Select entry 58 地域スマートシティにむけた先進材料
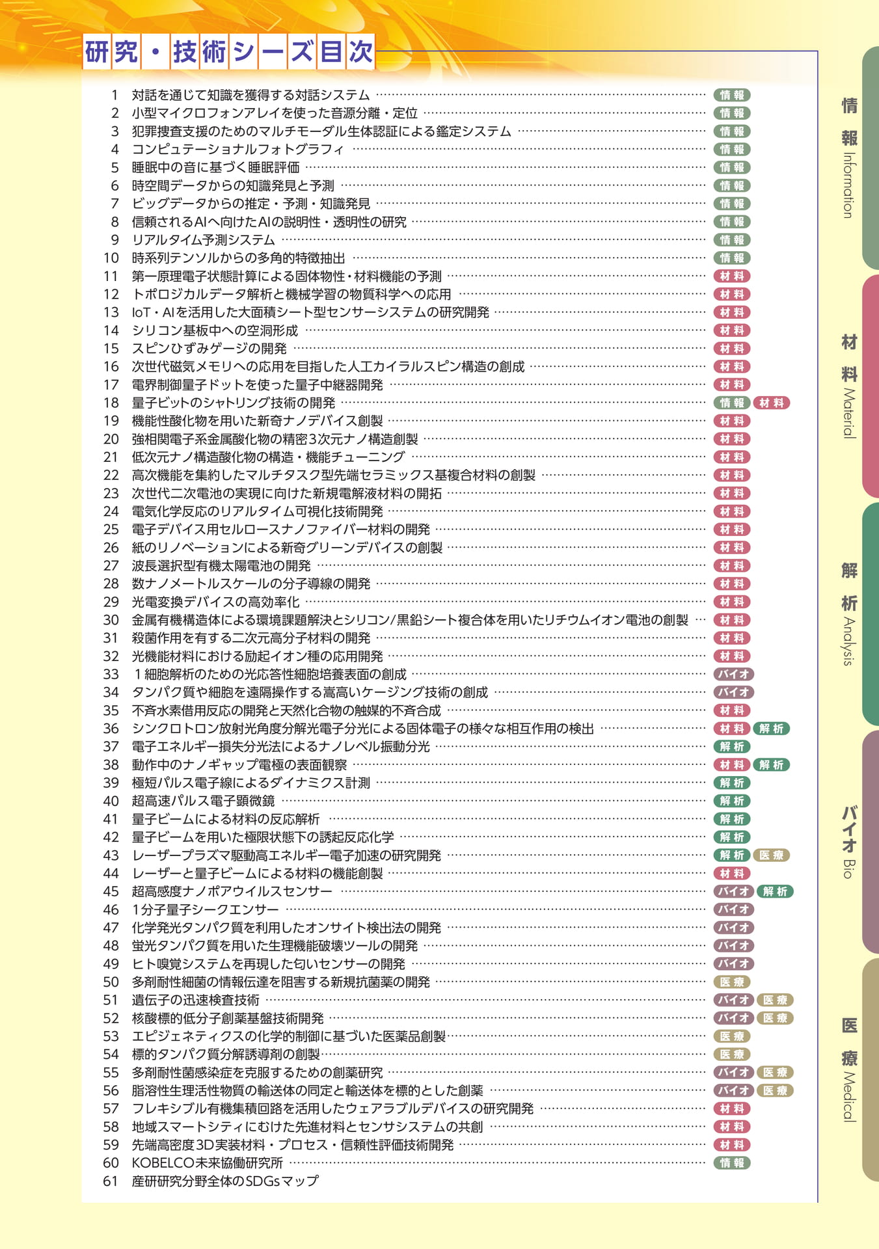 click(x=307, y=1127)
